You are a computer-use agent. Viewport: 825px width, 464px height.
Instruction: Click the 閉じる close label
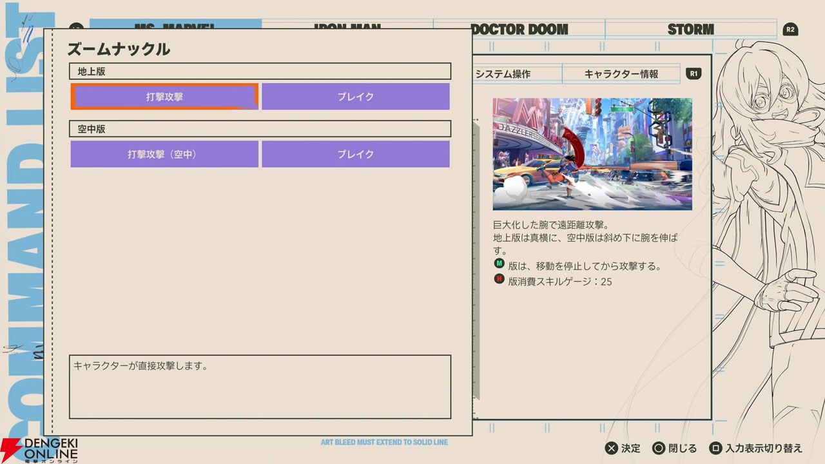(683, 449)
